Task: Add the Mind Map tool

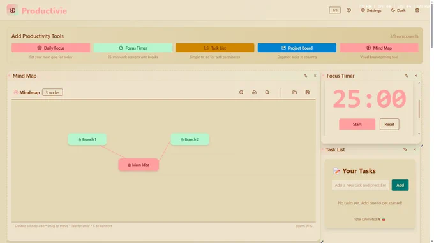Action: [379, 48]
